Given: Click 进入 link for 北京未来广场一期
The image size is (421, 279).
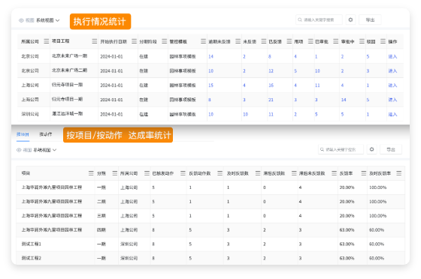Looking at the screenshot, I should (392, 56).
